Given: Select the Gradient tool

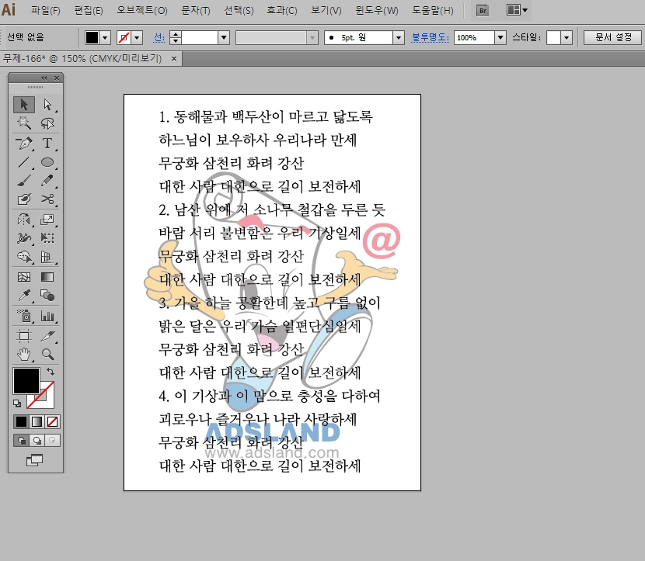Looking at the screenshot, I should (47, 277).
